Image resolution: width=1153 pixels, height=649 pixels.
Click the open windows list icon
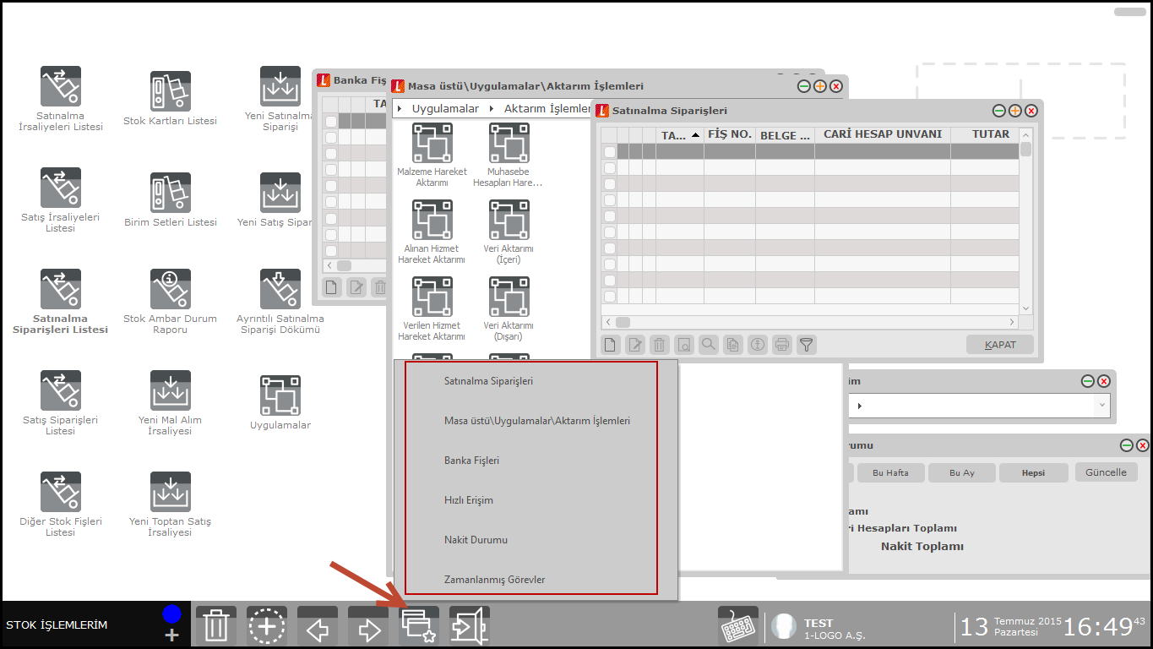pyautogui.click(x=419, y=626)
